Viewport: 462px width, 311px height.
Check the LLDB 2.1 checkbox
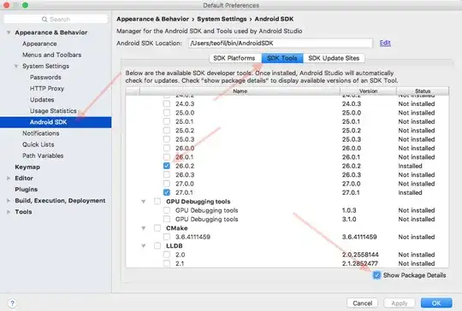pos(167,263)
